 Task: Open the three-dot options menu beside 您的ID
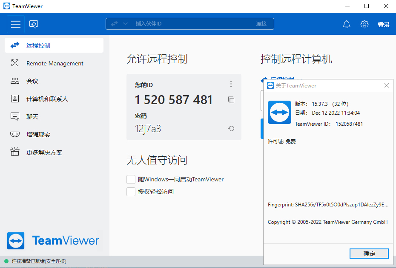tap(231, 84)
